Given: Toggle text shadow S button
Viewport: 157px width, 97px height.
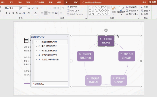Looking at the screenshot, I should pos(17,13).
